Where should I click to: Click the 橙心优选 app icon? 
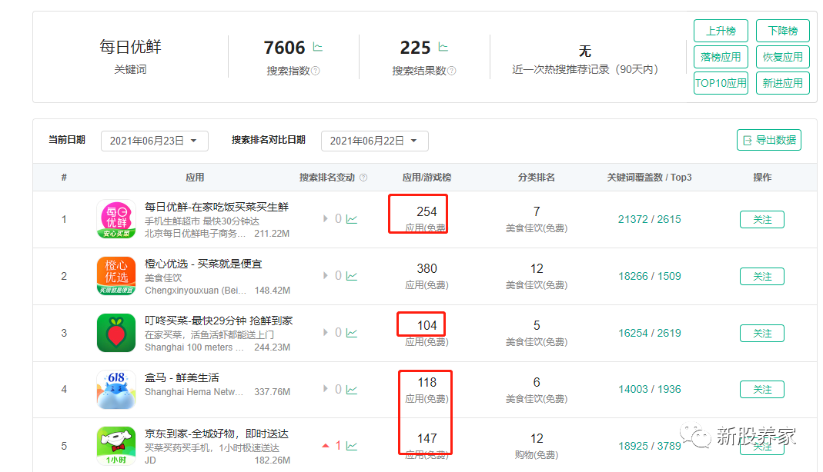(x=116, y=276)
